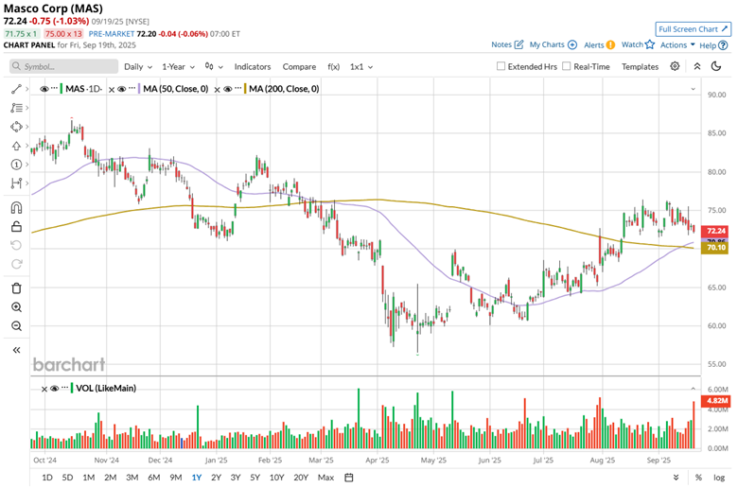This screenshot has height=488, width=738.
Task: Open the Templates menu
Action: [x=640, y=67]
